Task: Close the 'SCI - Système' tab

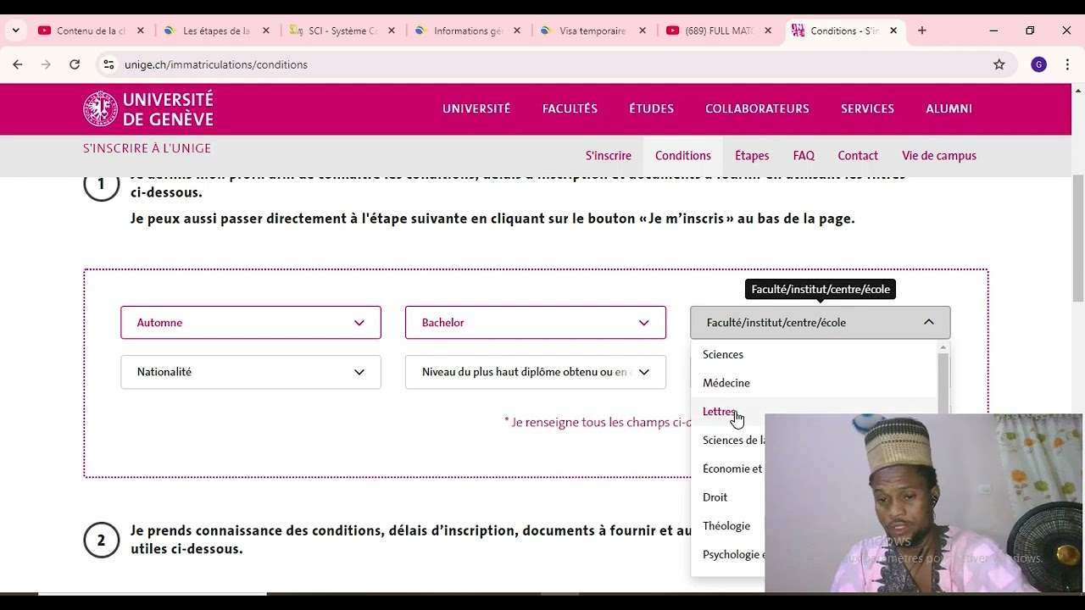Action: click(392, 30)
